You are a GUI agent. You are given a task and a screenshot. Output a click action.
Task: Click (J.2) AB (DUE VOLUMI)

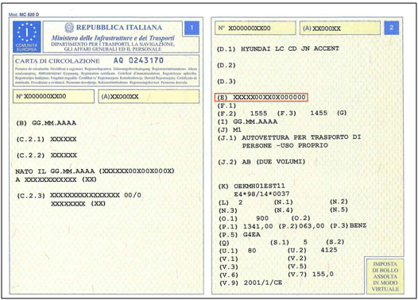[261, 162]
